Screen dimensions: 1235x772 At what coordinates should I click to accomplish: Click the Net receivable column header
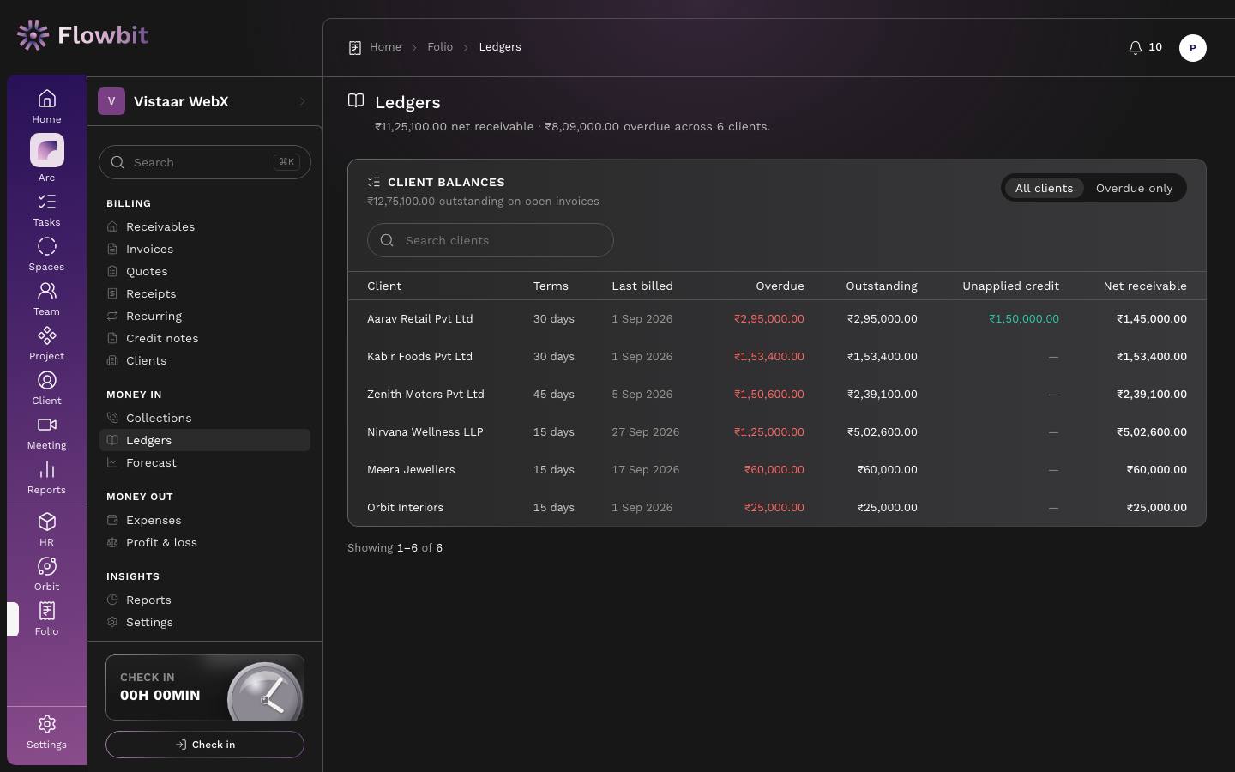pos(1145,286)
